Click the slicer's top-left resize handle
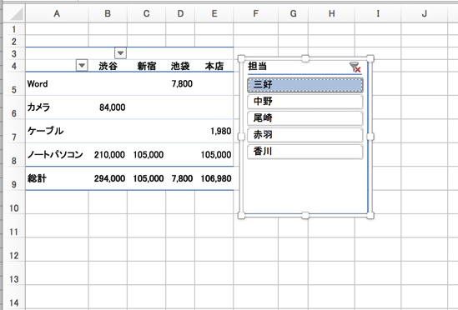 click(x=241, y=58)
